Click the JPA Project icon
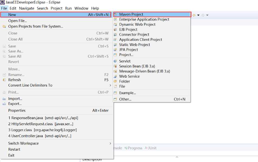The image size is (258, 162). coord(115,49)
